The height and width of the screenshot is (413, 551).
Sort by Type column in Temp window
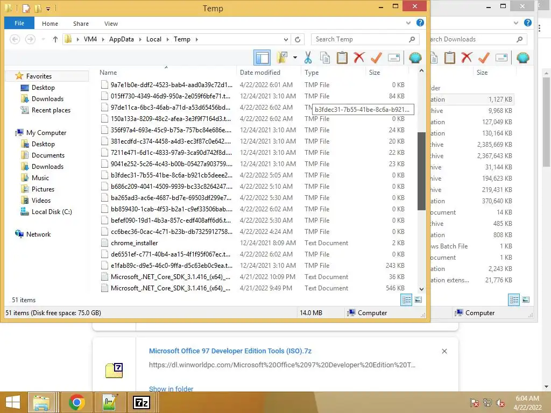click(333, 73)
